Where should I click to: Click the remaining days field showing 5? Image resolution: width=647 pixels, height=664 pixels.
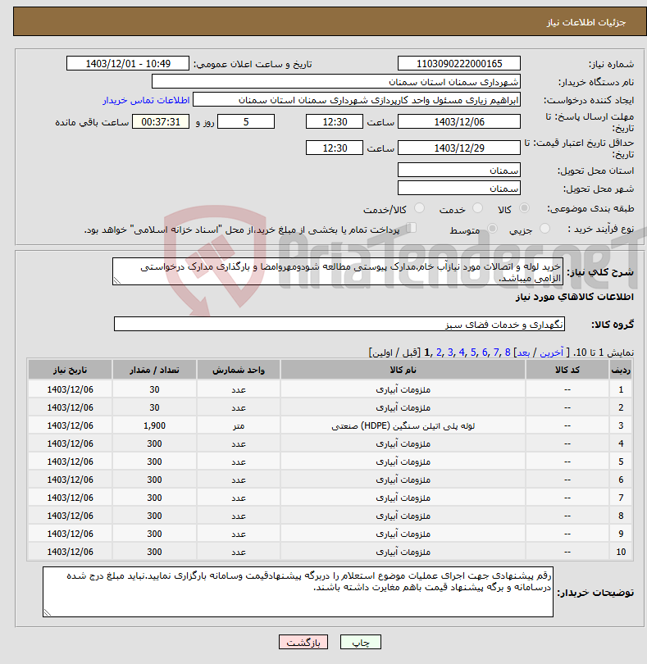[x=246, y=121]
